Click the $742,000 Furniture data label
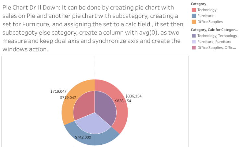This screenshot has width=239, height=147. [83, 137]
